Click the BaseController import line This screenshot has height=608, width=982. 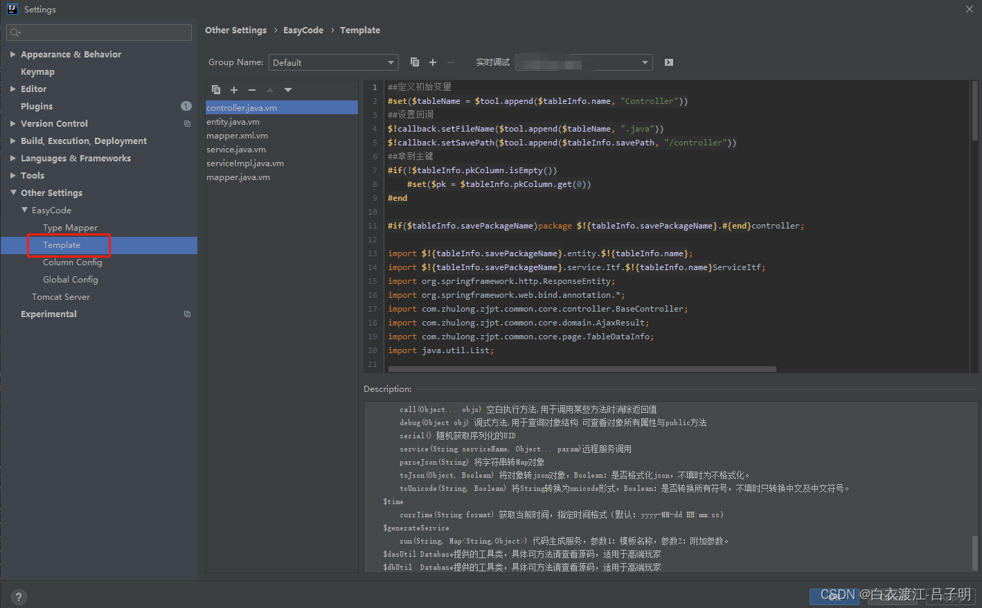click(x=537, y=309)
